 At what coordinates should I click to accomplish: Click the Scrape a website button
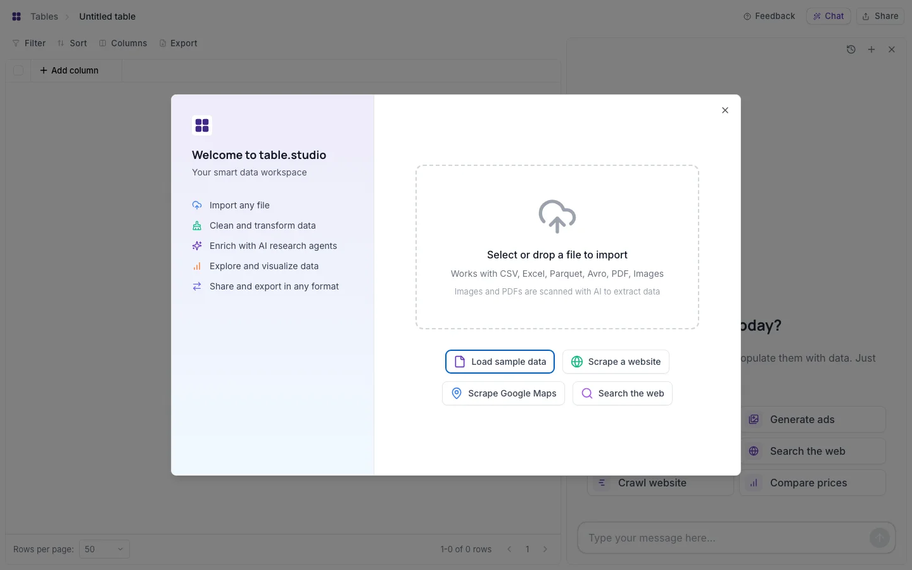(x=616, y=362)
